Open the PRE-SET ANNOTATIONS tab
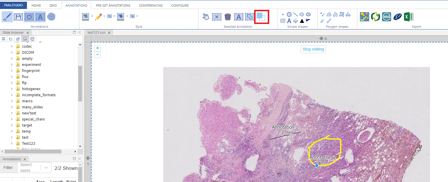The height and width of the screenshot is (182, 448). [113, 5]
